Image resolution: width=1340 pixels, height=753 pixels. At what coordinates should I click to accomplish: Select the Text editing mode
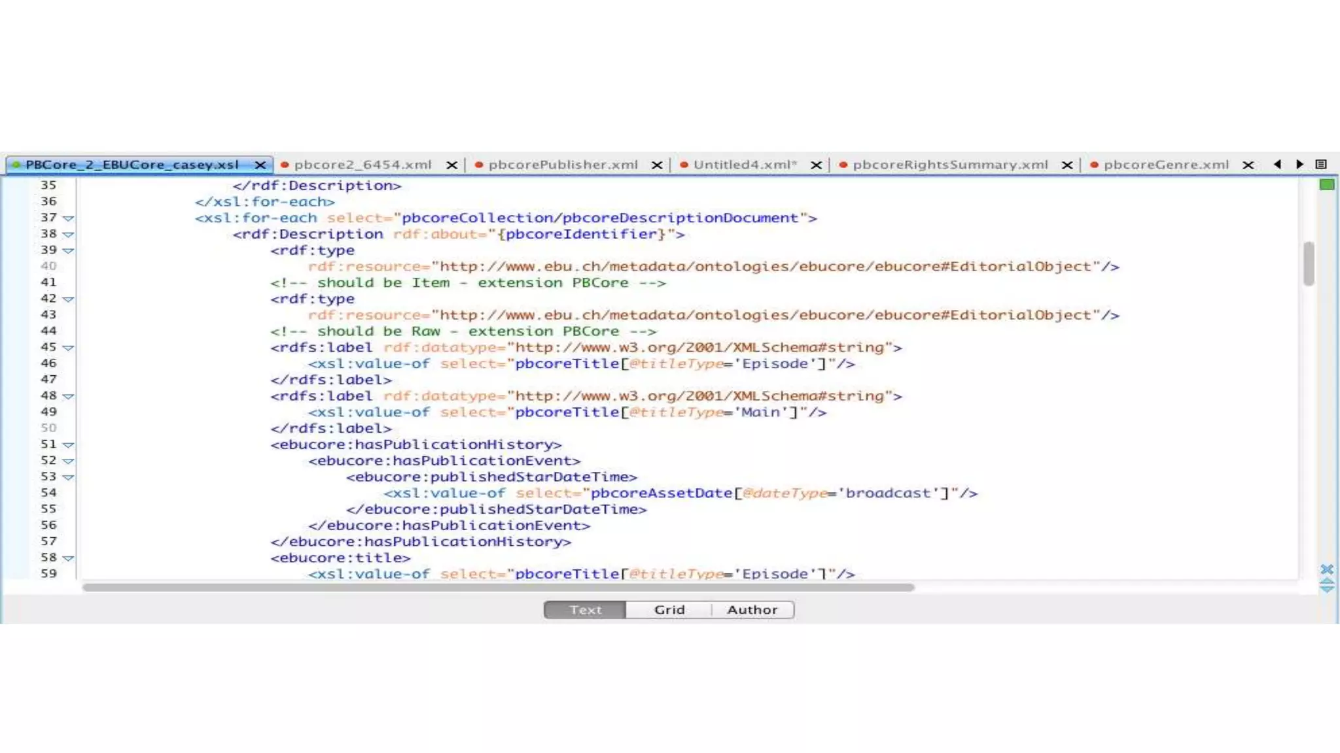tap(585, 610)
